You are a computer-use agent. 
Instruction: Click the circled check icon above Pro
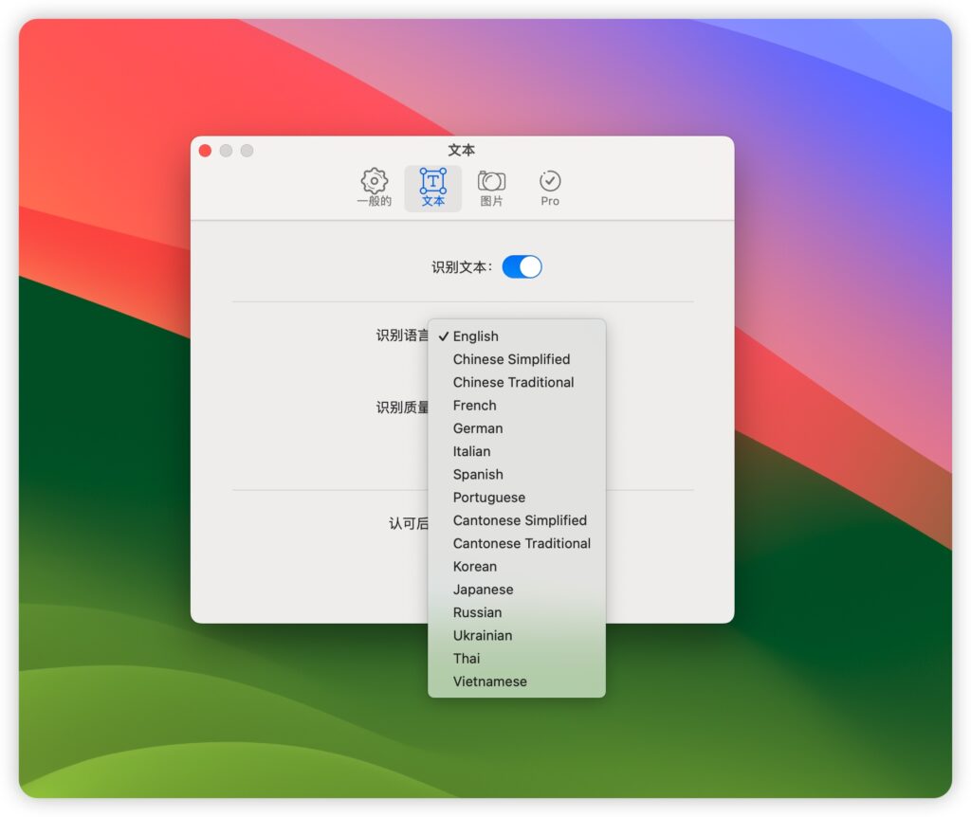[x=549, y=180]
